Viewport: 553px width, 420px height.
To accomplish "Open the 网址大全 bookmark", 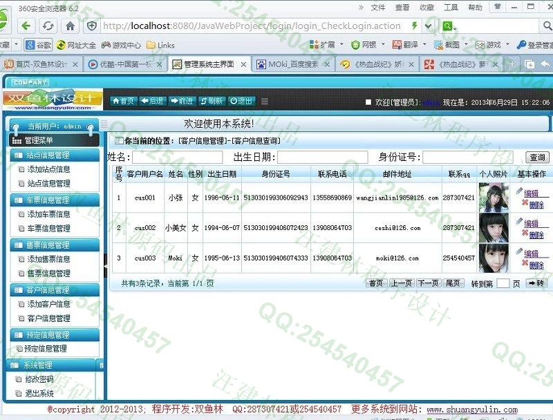I will click(76, 45).
